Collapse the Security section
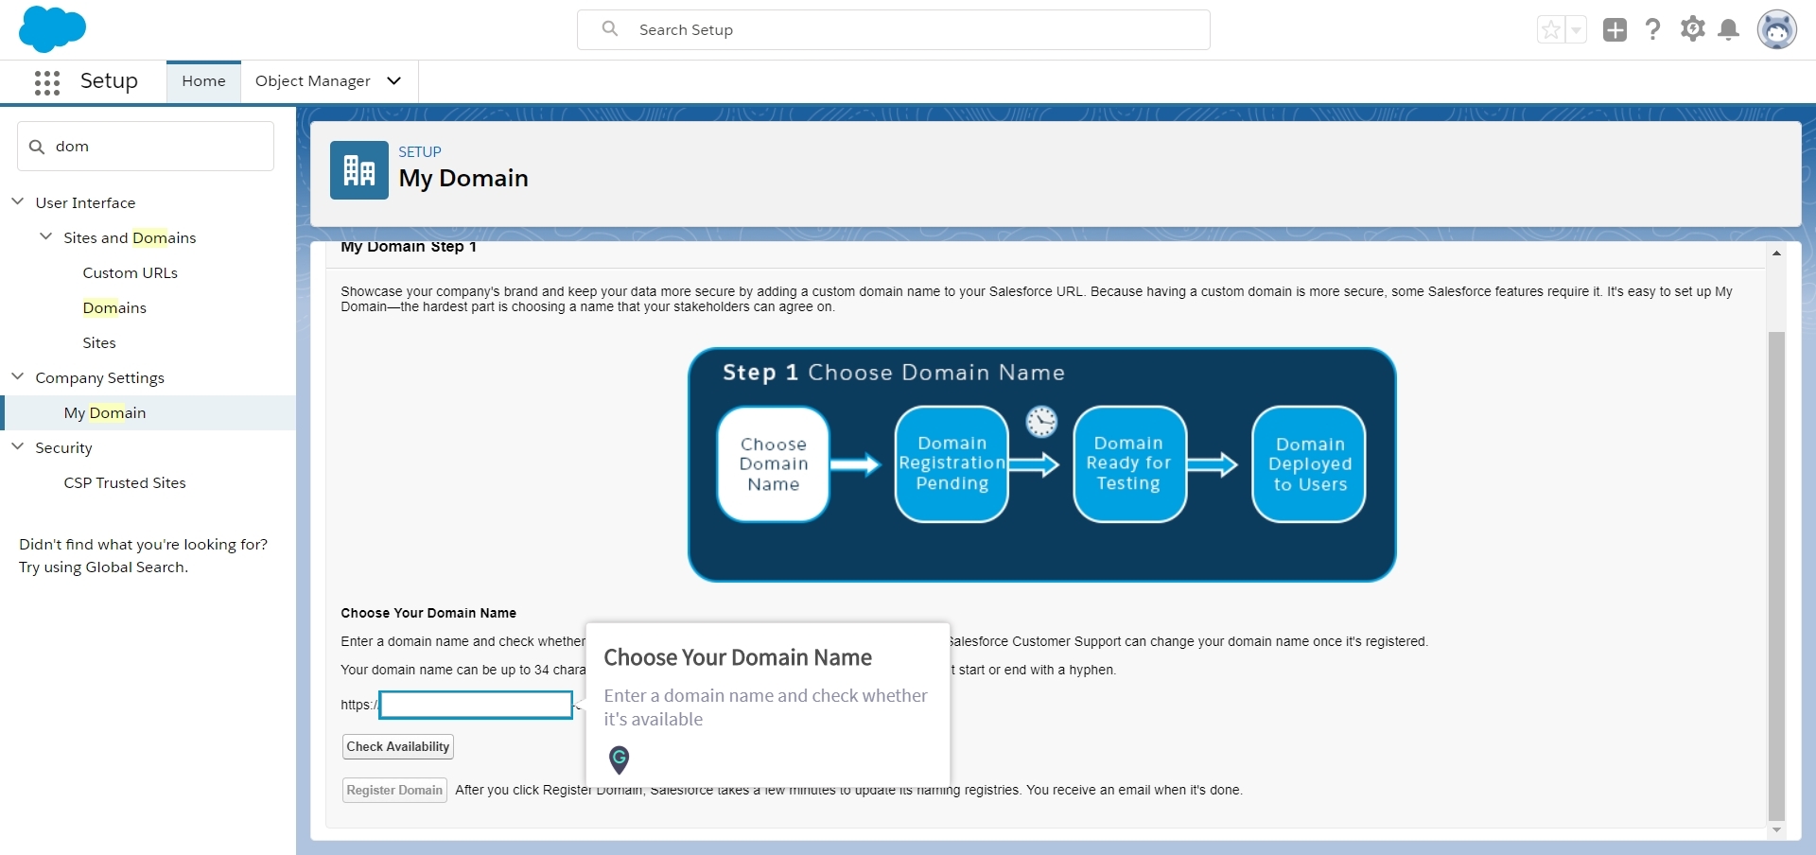 17,446
